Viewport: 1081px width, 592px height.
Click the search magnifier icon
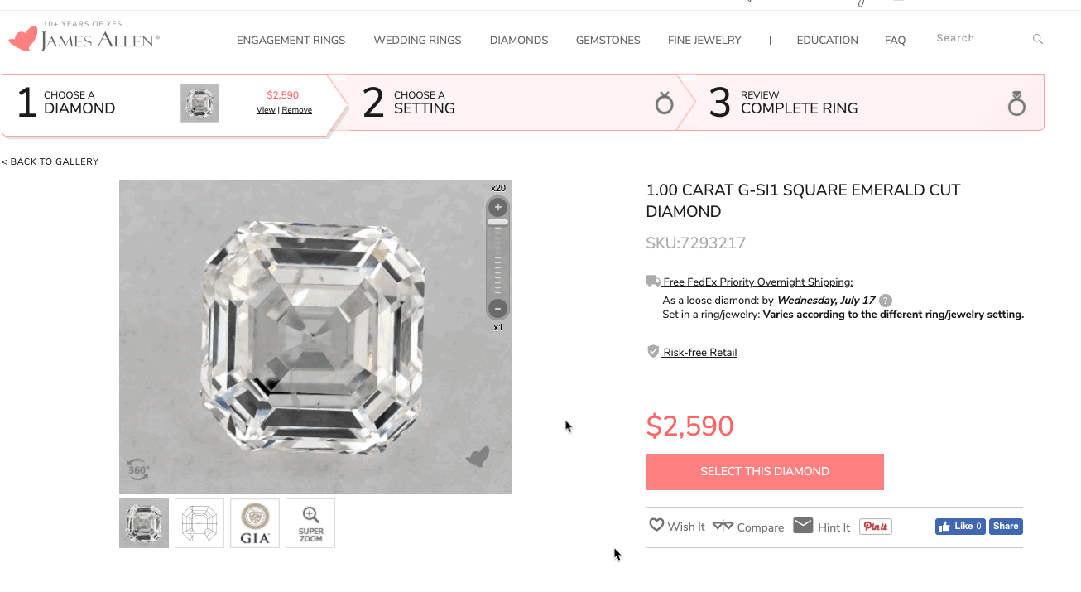[x=1038, y=39]
